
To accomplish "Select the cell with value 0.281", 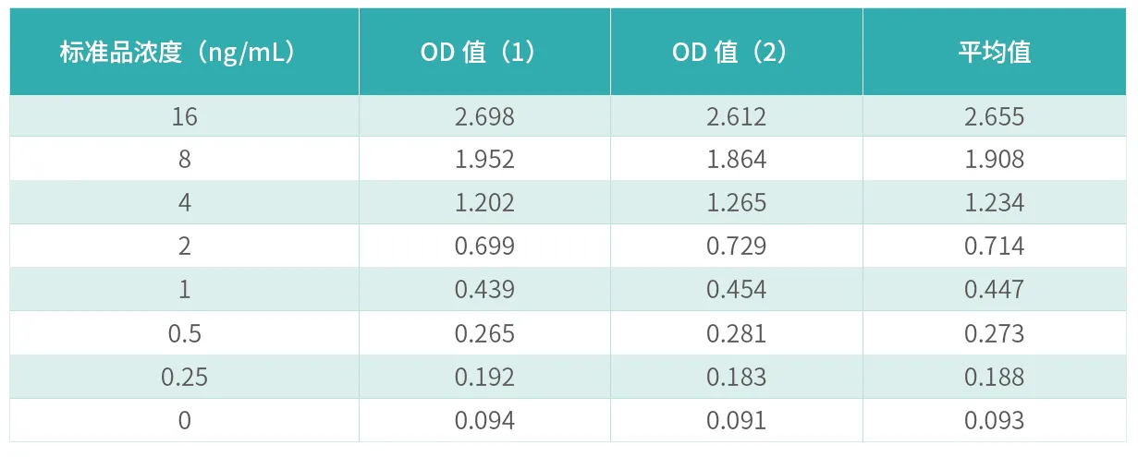I will (x=737, y=333).
